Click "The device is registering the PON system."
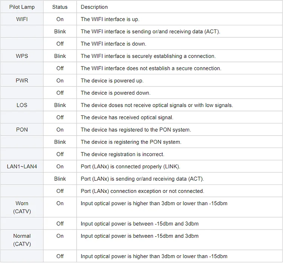The image size is (283, 263). 131,142
